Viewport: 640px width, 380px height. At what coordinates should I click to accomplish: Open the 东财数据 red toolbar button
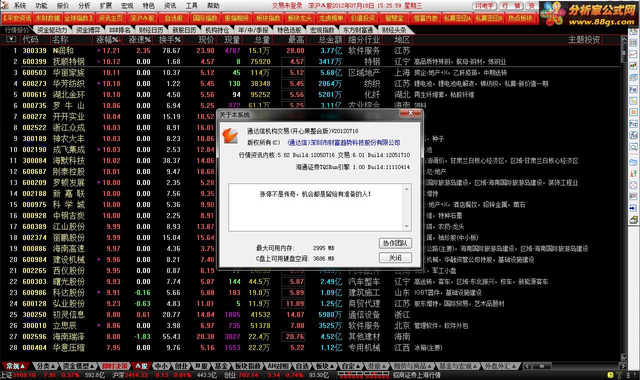(x=48, y=18)
